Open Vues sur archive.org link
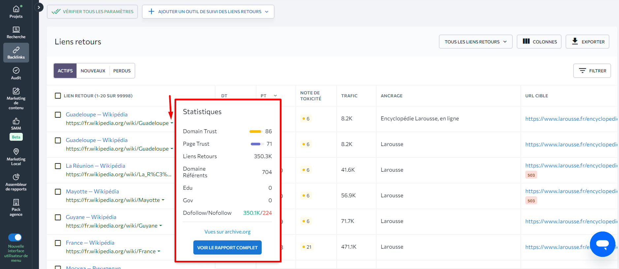 (227, 232)
